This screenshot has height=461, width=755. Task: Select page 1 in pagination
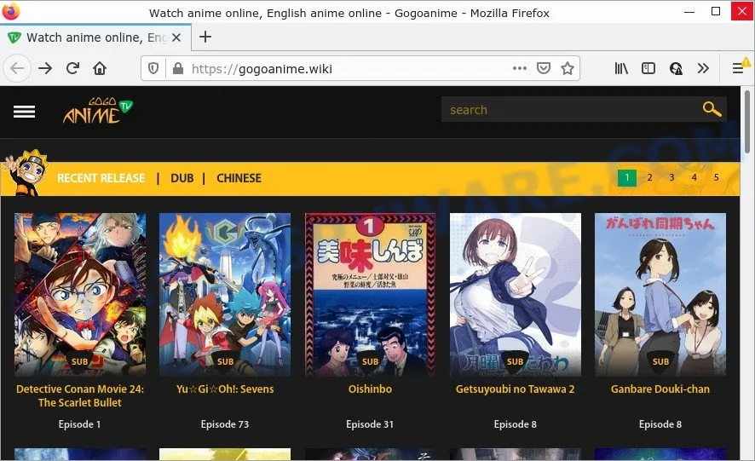tap(627, 178)
